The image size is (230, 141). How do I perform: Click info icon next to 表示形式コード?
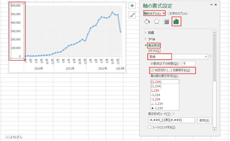click(173, 114)
